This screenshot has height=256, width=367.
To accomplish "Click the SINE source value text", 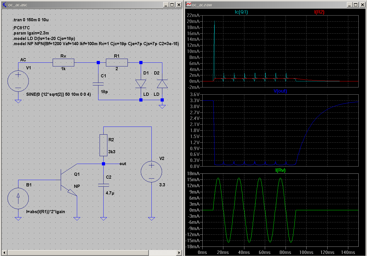I will (x=58, y=94).
